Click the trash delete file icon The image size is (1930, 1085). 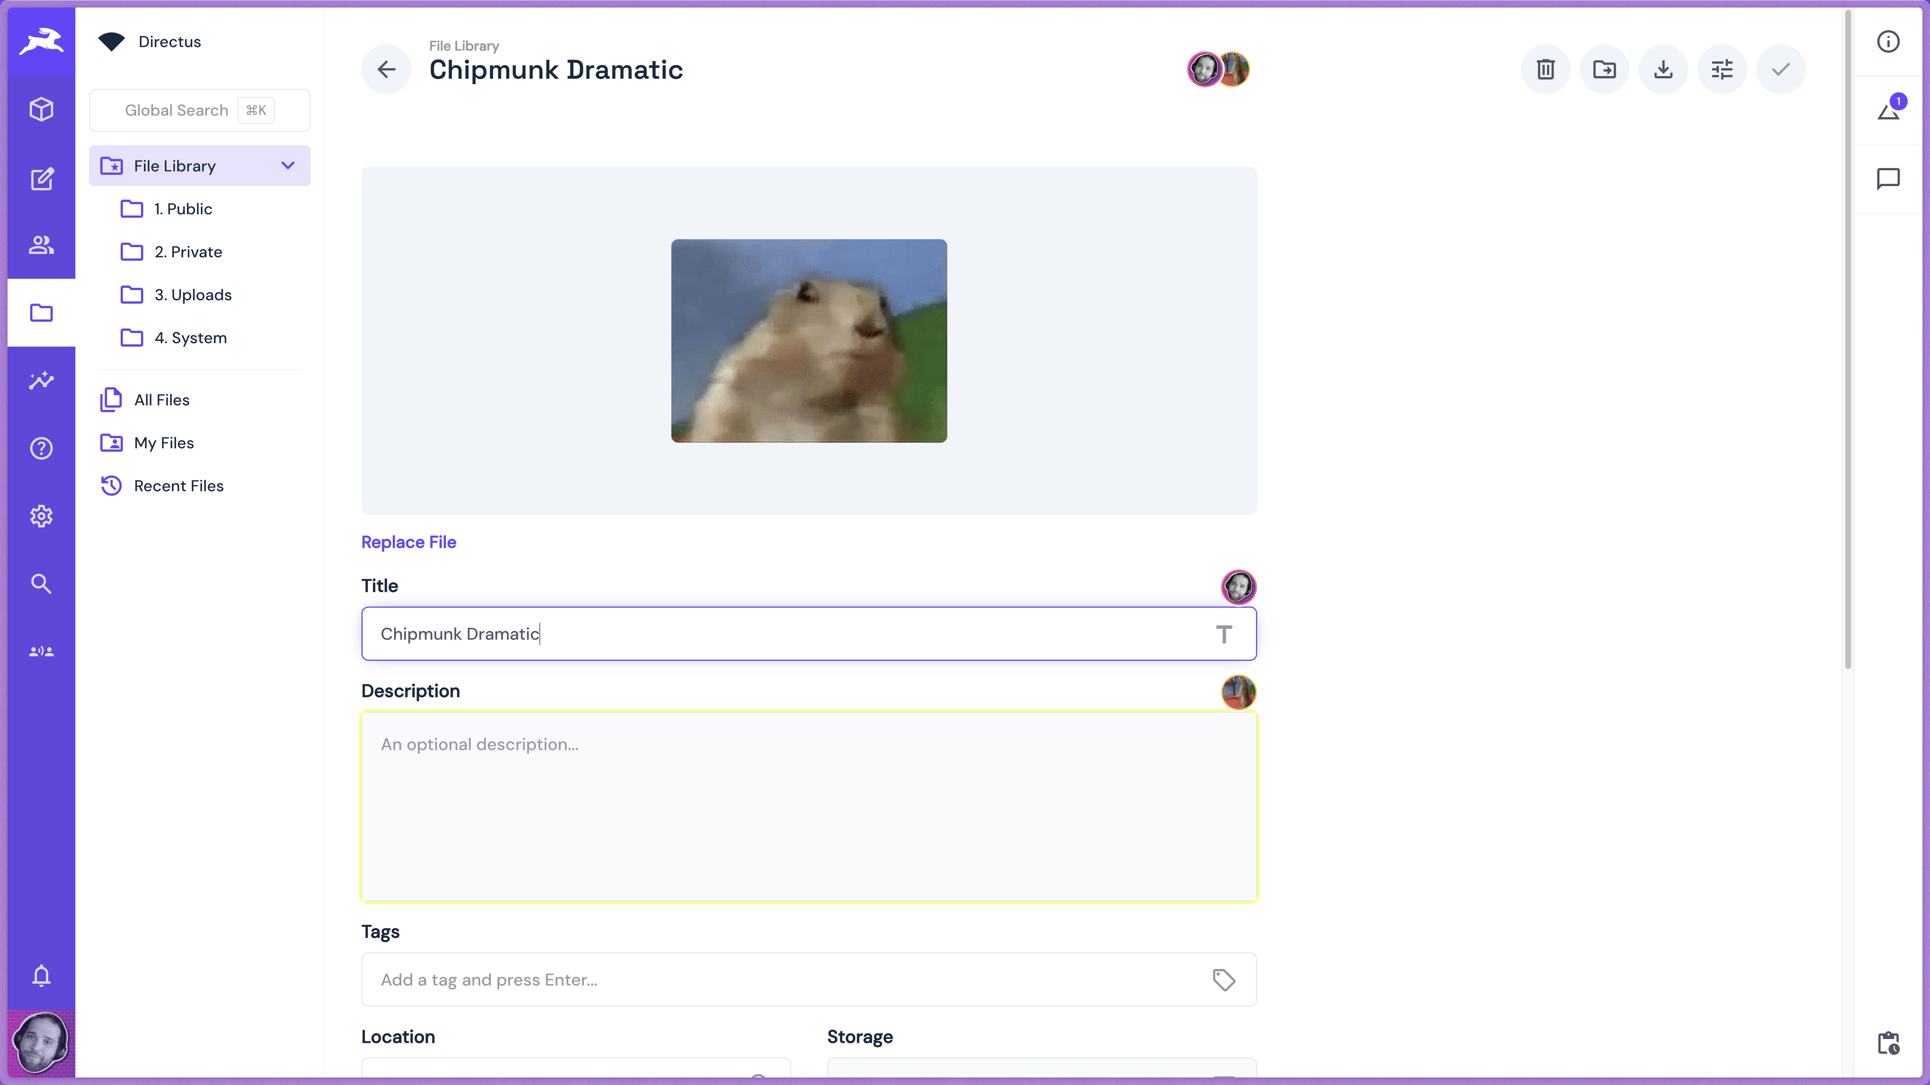pyautogui.click(x=1545, y=70)
